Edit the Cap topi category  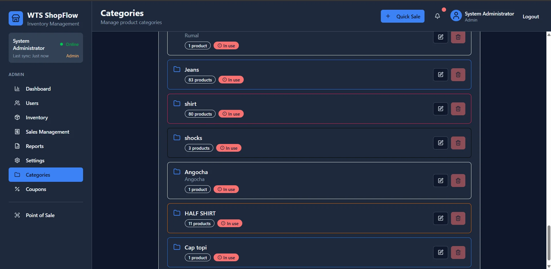(440, 252)
